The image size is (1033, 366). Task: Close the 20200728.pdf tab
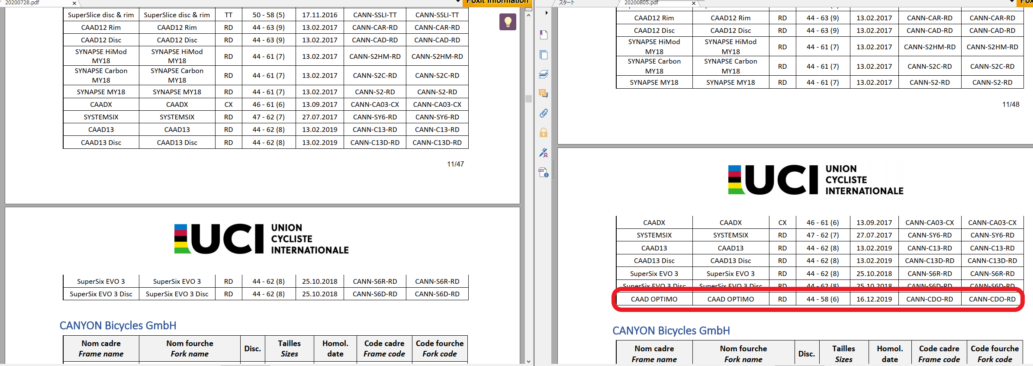(x=74, y=3)
